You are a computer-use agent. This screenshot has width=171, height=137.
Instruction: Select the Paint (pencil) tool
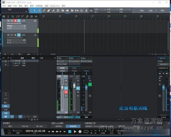tap(44, 11)
